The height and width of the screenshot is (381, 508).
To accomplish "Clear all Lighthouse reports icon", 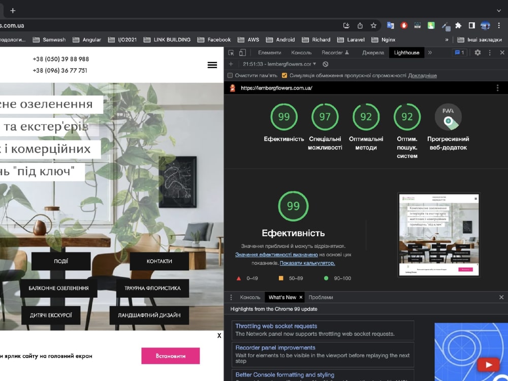I will [326, 64].
